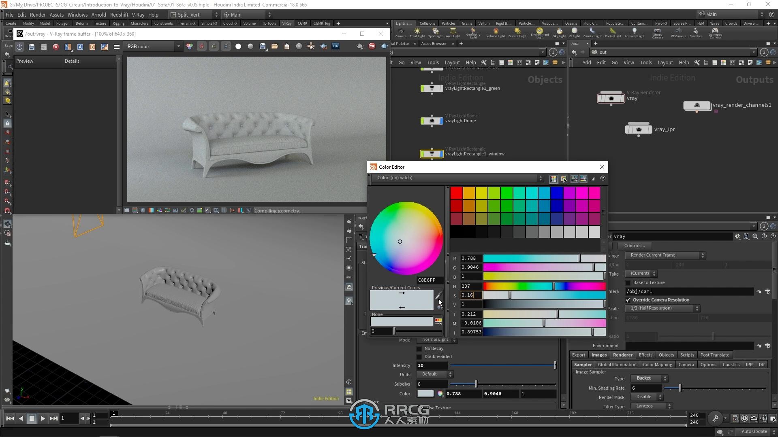Open the RGB color channel dropdown
Viewport: 778px width, 437px height.
click(x=154, y=47)
